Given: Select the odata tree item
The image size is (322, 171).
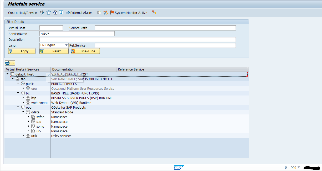Looking at the screenshot, I should pyautogui.click(x=35, y=112).
